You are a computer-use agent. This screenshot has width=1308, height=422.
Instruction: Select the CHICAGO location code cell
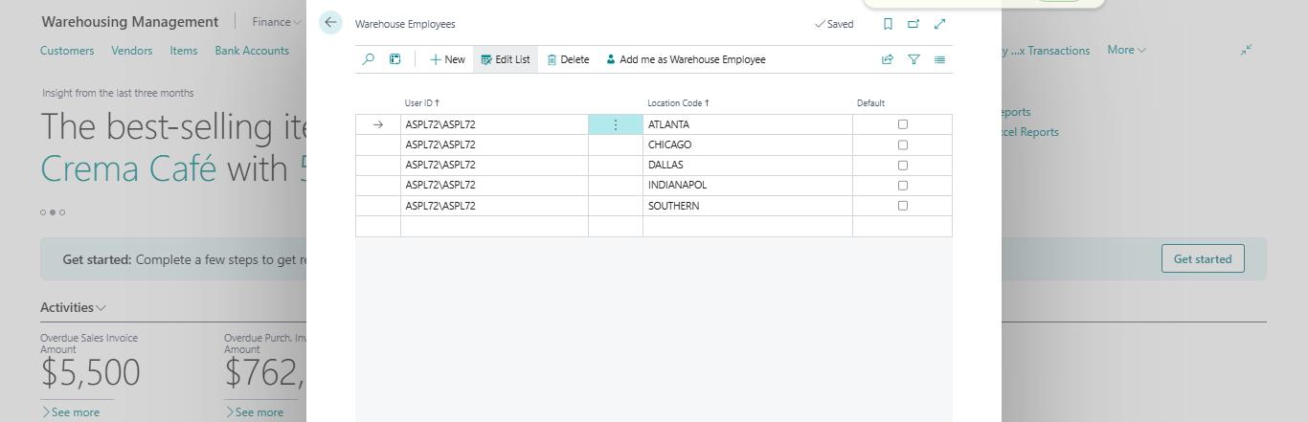(x=747, y=144)
